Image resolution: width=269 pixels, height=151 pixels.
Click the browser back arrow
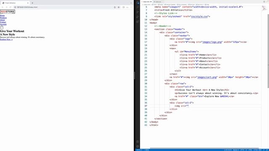tap(3, 7)
